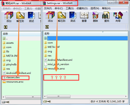This screenshot has height=105, width=130.
Task: Select resources.arsc in 常规APP.rar window
Action: click(x=13, y=82)
